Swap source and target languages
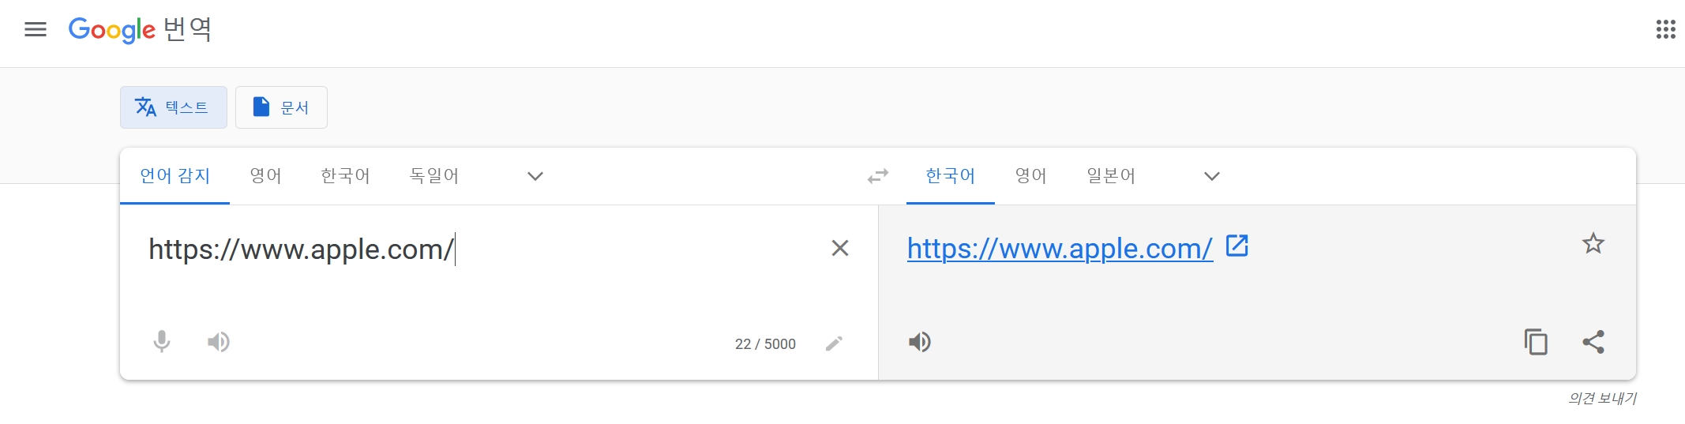 pyautogui.click(x=878, y=176)
